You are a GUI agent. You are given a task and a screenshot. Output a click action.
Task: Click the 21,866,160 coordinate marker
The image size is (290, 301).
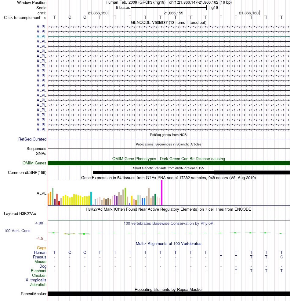coord(249,13)
